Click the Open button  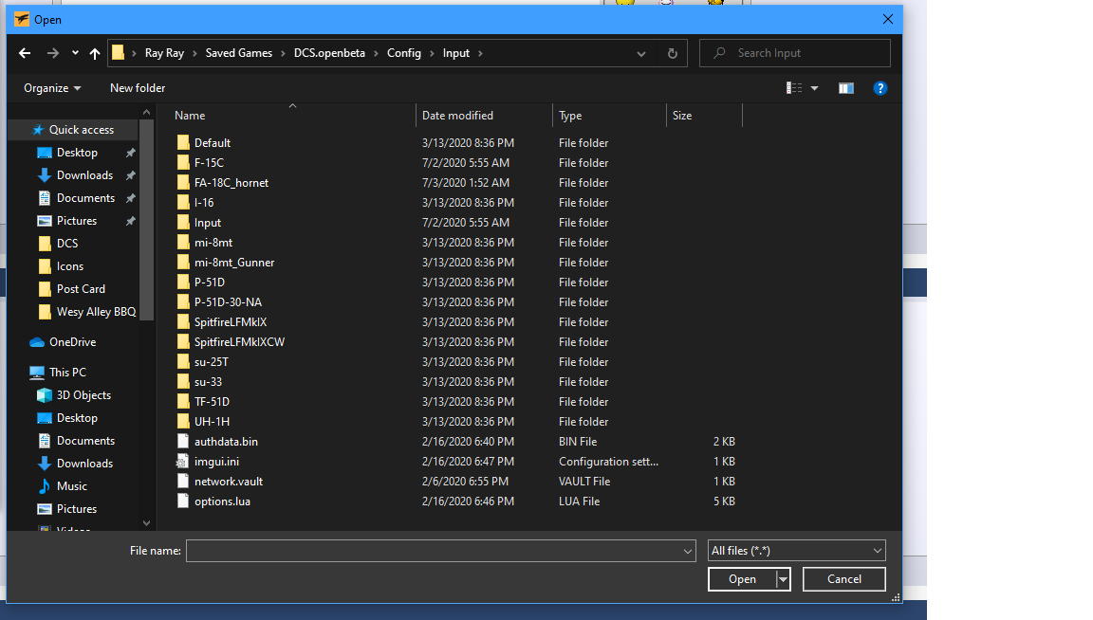(x=742, y=579)
